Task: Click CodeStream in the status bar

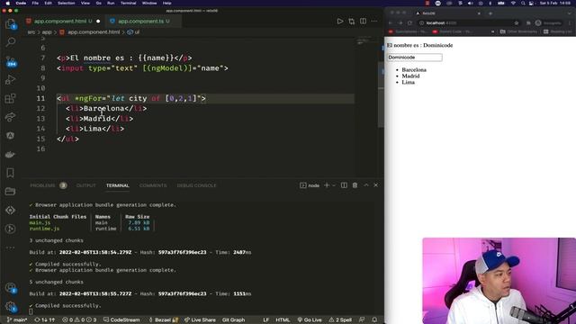Action: tap(121, 320)
